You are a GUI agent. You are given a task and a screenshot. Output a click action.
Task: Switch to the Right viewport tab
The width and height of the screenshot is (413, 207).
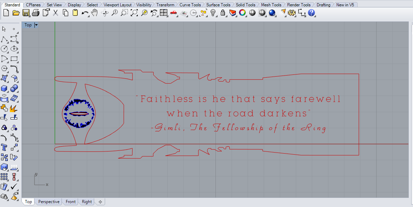(x=87, y=202)
